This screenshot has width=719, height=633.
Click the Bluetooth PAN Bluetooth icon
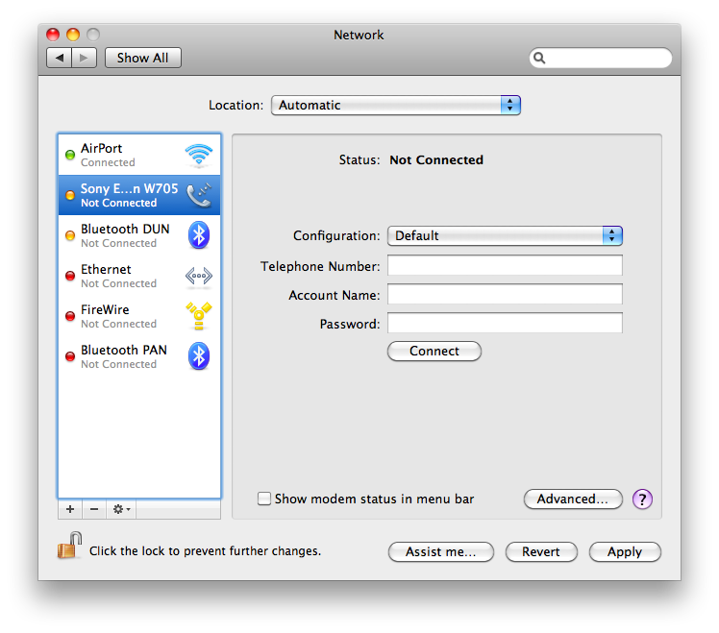(199, 356)
